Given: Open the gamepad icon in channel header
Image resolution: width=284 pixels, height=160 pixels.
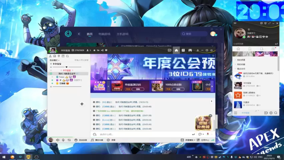Looking at the screenshot, I should coord(190,50).
